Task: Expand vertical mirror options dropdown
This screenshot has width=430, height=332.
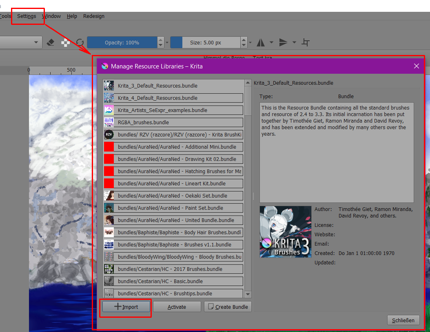Action: [294, 42]
